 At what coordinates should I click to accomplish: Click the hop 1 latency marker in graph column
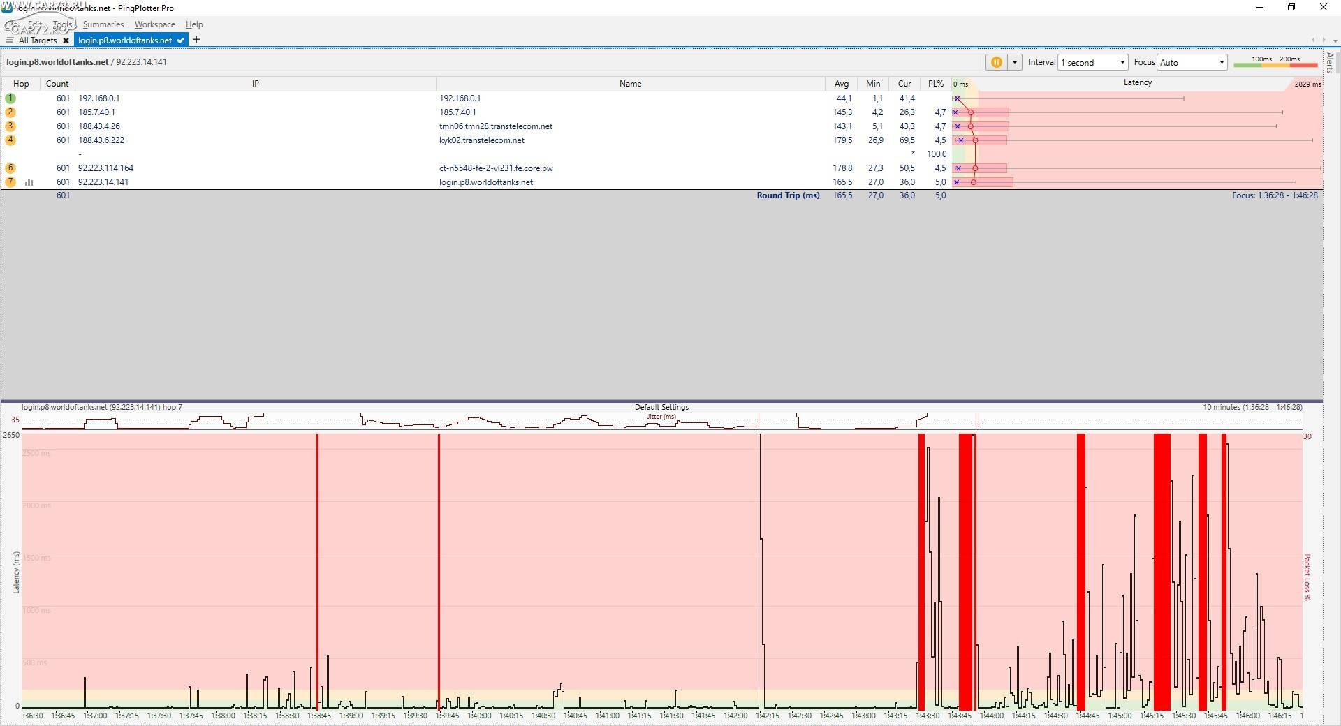click(x=958, y=98)
